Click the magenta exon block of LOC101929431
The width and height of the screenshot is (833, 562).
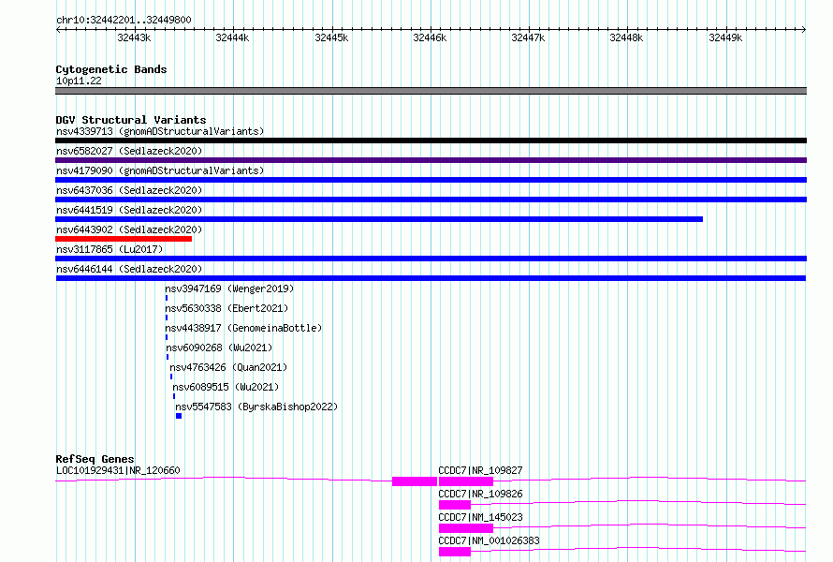point(415,481)
